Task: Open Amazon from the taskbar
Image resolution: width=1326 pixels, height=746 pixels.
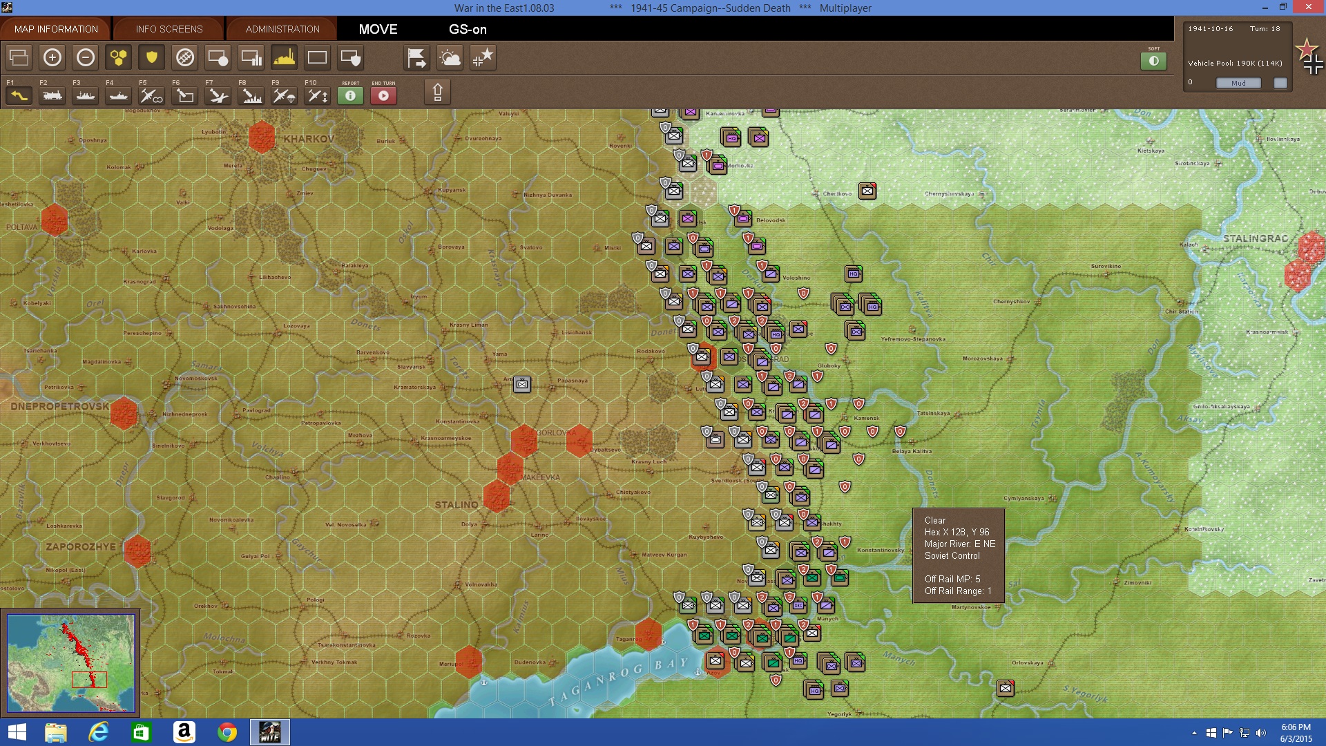Action: (184, 732)
